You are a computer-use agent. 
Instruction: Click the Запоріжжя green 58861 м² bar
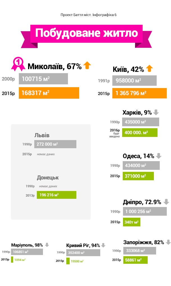pos(135,260)
